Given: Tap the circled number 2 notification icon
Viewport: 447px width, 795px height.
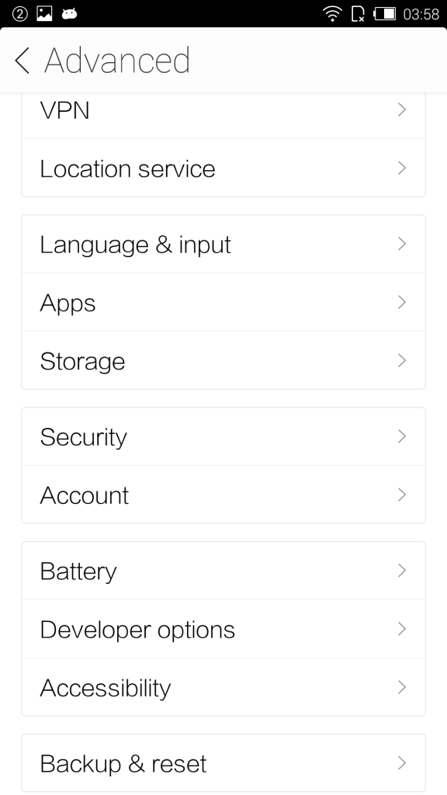Looking at the screenshot, I should point(19,14).
